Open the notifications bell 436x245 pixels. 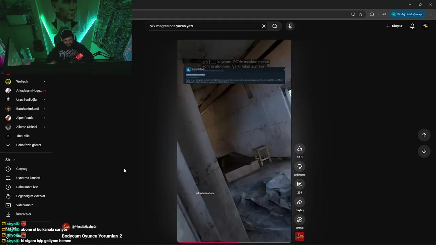tap(412, 26)
